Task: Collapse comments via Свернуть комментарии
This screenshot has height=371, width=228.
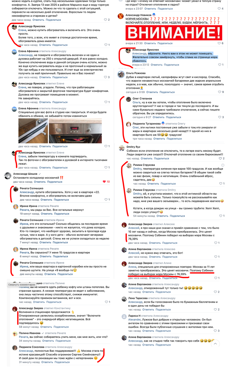Action: point(22,285)
